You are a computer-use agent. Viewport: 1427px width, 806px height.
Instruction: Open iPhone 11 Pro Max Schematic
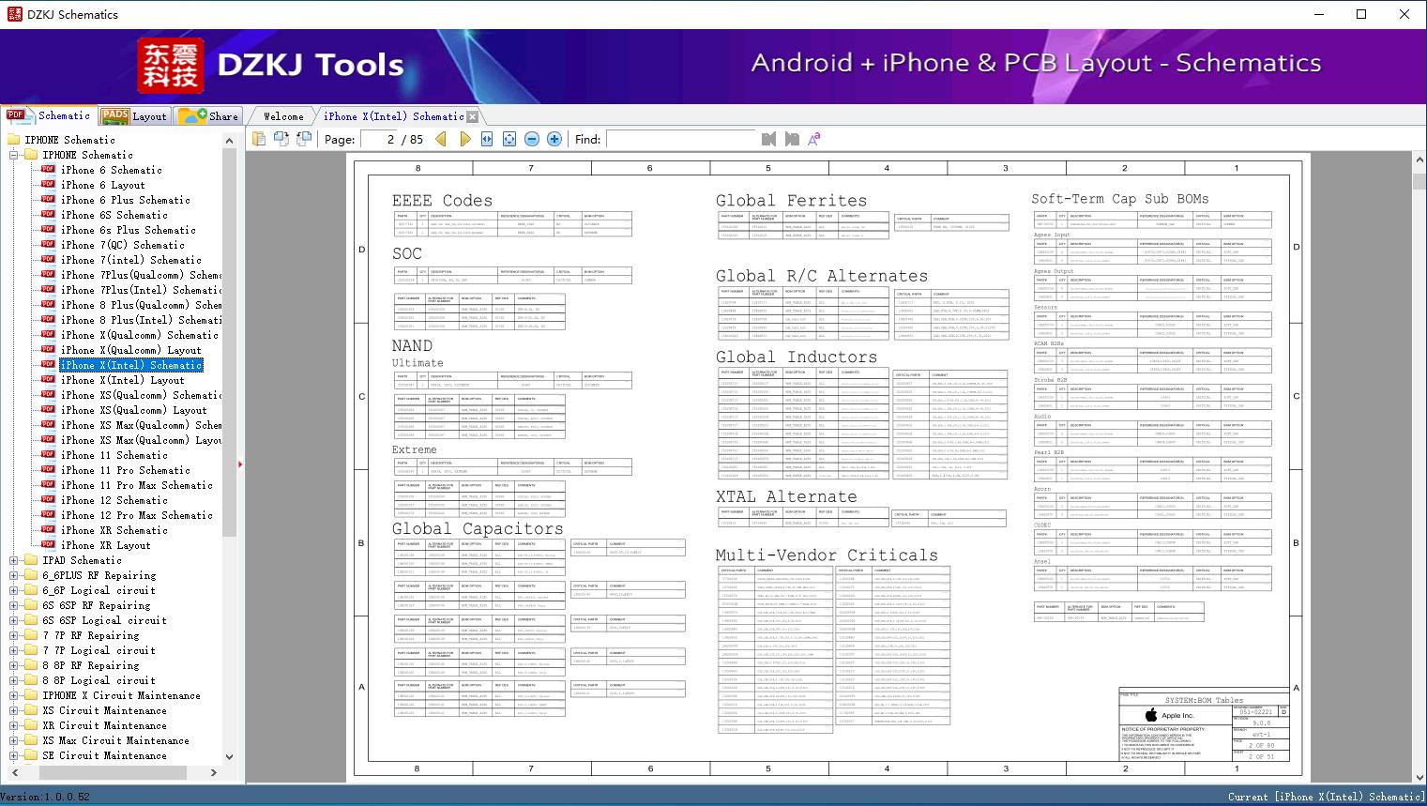pos(137,485)
